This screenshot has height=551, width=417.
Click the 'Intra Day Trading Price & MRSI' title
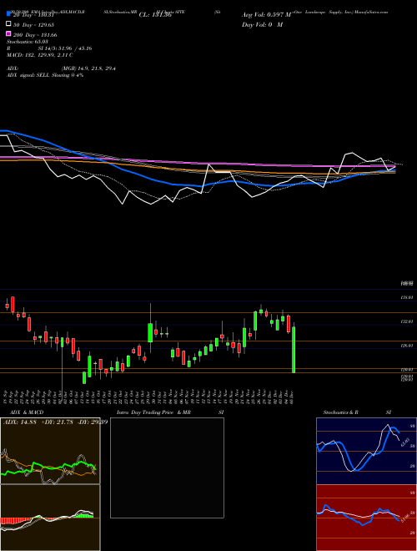pos(170,412)
